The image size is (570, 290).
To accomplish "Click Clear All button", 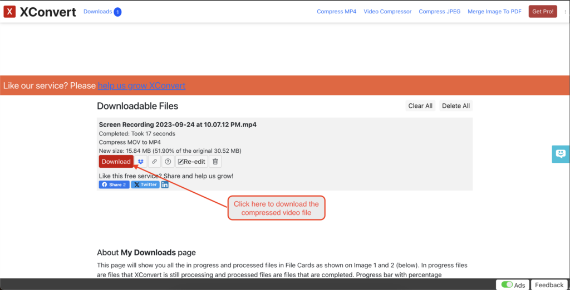I will (420, 106).
